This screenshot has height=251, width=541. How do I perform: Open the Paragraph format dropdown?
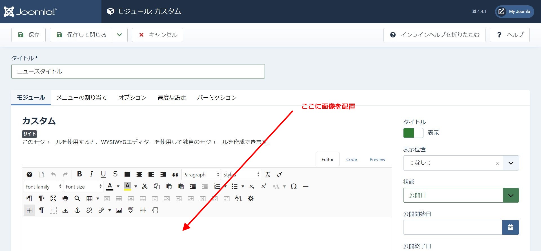[201, 175]
